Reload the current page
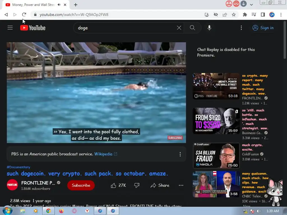 [24, 15]
